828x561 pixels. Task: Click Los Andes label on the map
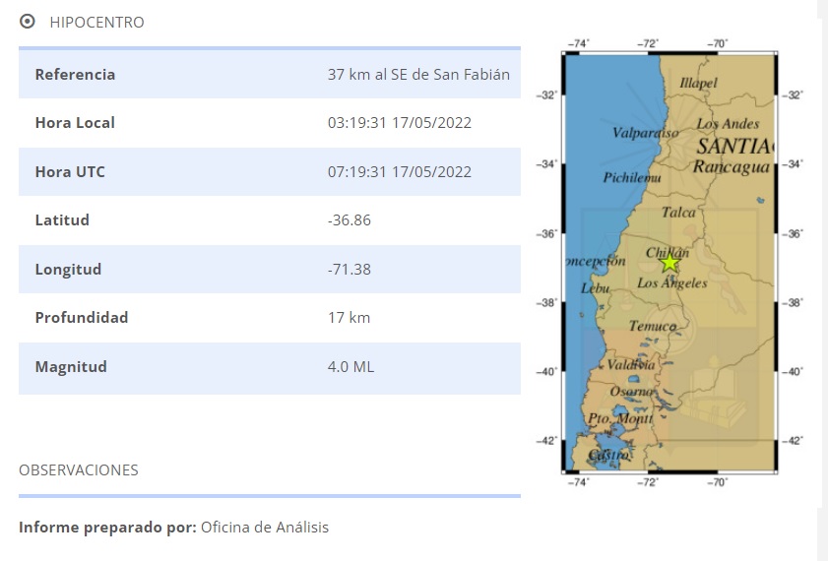pyautogui.click(x=728, y=123)
